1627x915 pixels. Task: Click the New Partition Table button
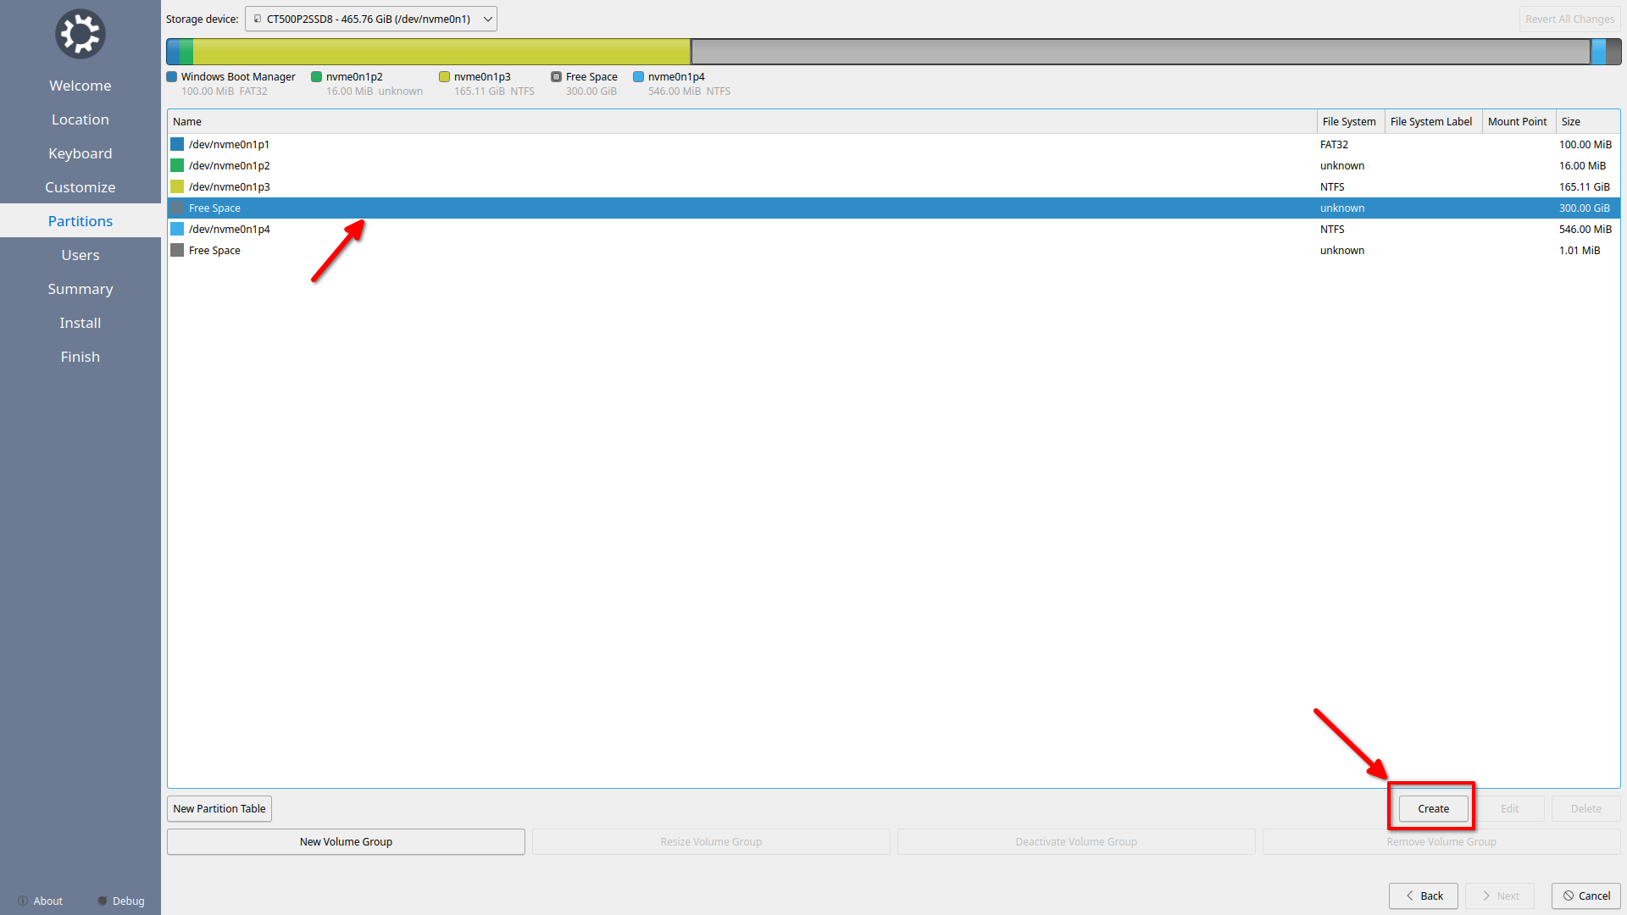click(x=219, y=808)
